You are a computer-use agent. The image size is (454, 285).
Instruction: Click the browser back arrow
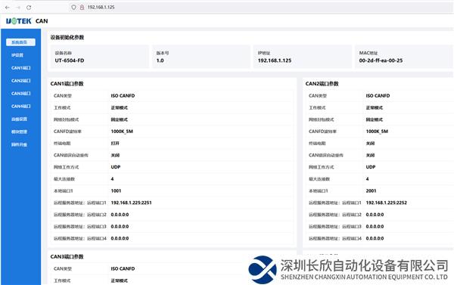(8, 8)
